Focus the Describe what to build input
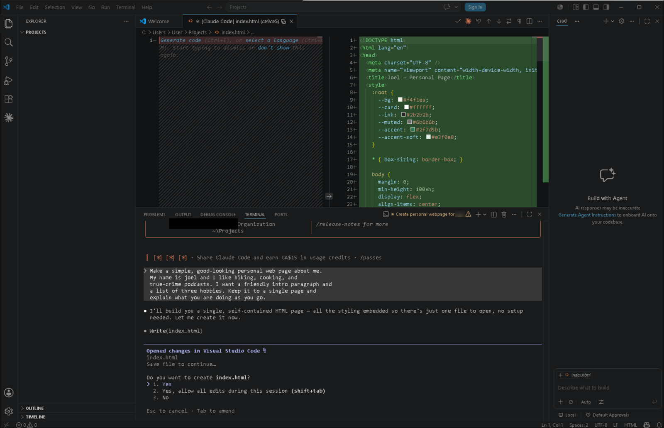 tap(607, 388)
